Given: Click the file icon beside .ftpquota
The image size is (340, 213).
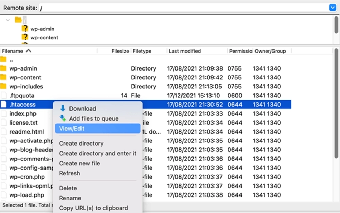Looking at the screenshot, I should click(x=4, y=95).
